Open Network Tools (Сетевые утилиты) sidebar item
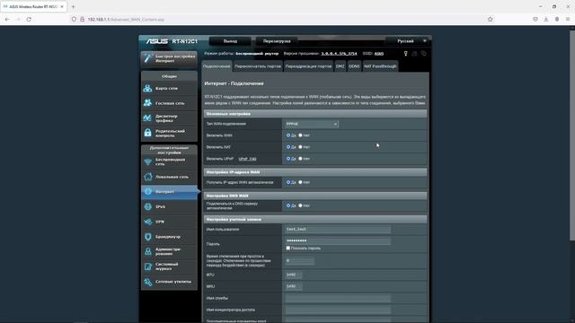Screen dimensions: 575x323 (169, 282)
